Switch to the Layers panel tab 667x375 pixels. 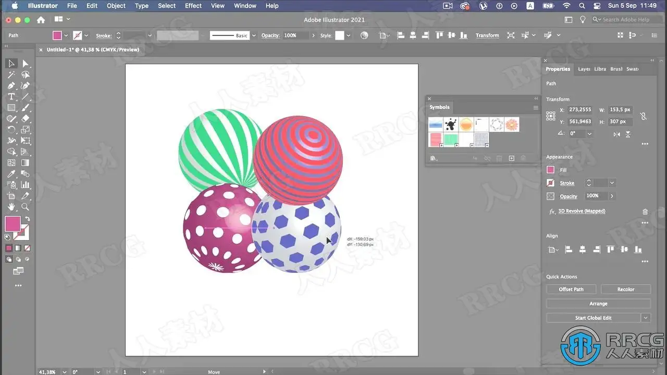click(584, 69)
